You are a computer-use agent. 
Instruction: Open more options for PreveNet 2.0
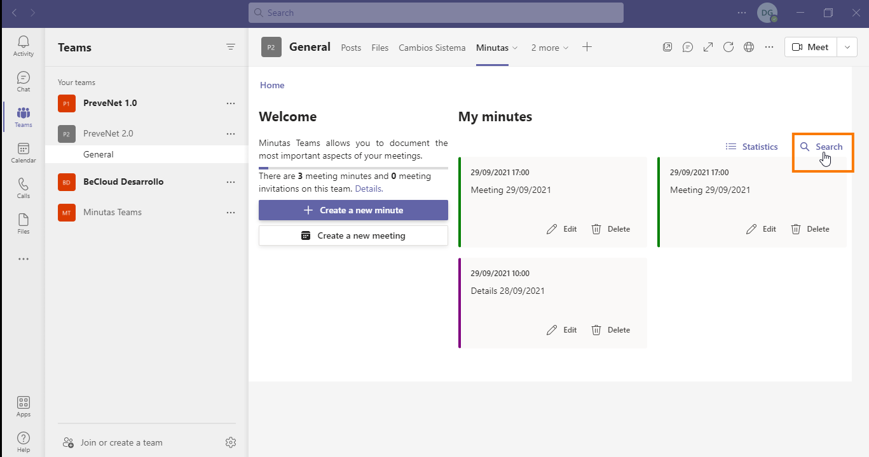(x=231, y=133)
